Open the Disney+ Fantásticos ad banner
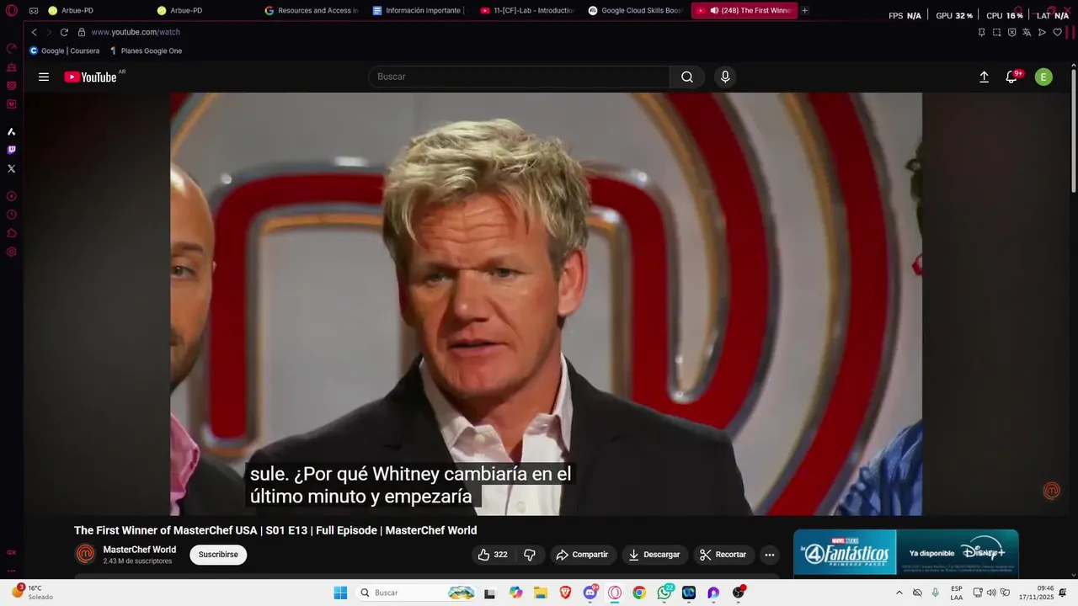This screenshot has width=1078, height=606. [906, 552]
